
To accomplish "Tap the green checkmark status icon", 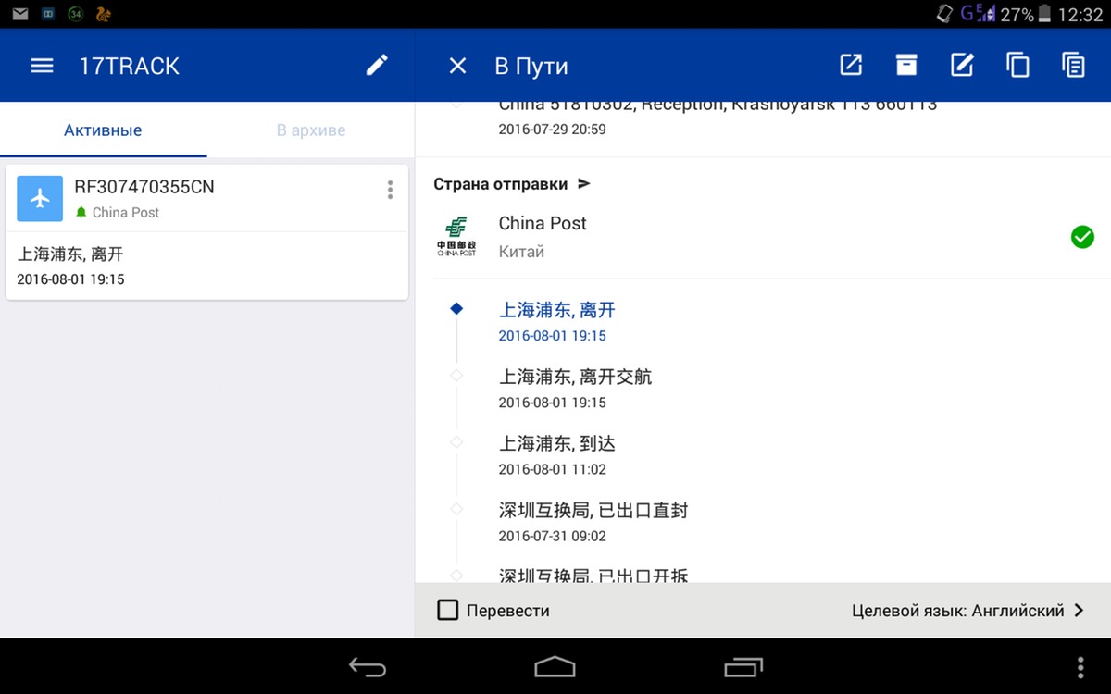I will (x=1082, y=237).
